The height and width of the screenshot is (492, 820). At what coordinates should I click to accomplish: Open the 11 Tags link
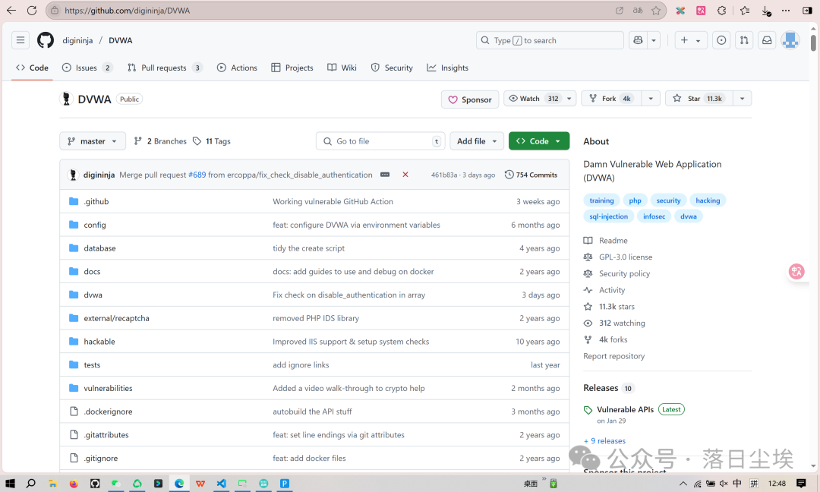point(212,141)
